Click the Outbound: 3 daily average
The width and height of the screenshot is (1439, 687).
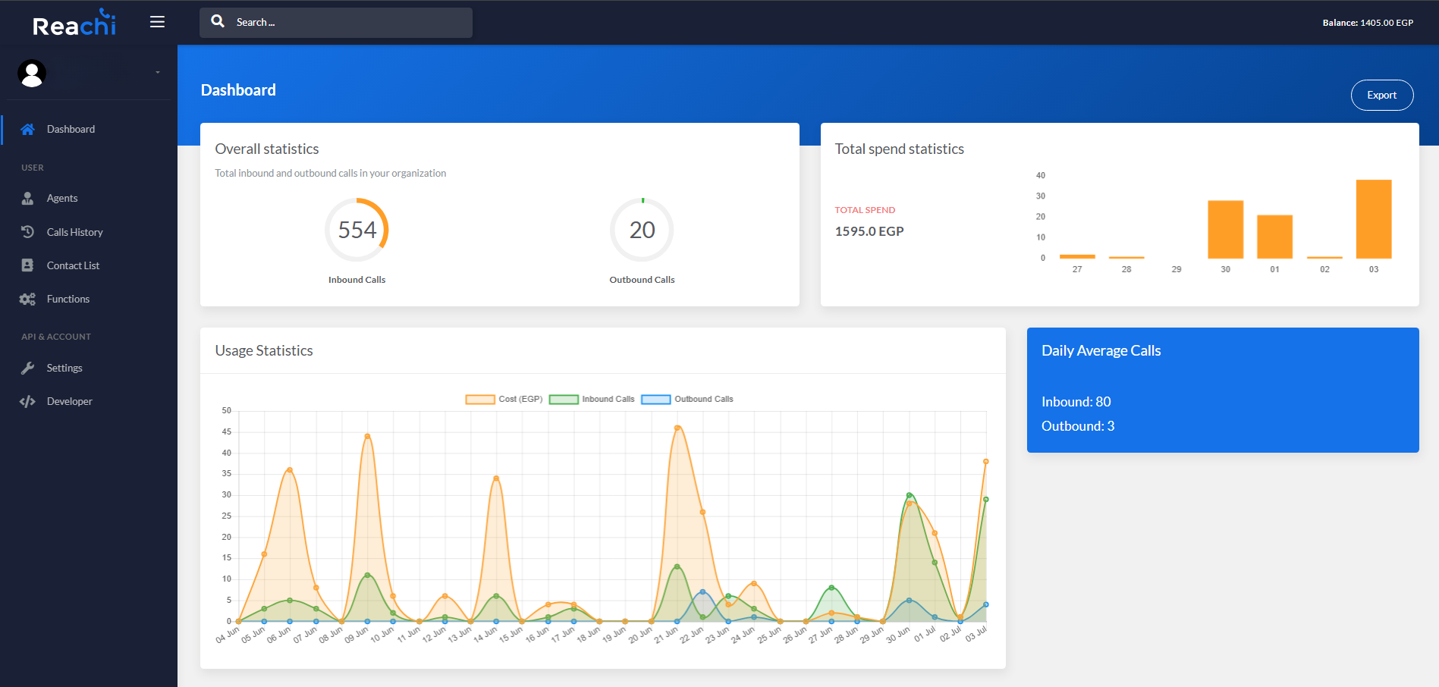click(x=1078, y=426)
